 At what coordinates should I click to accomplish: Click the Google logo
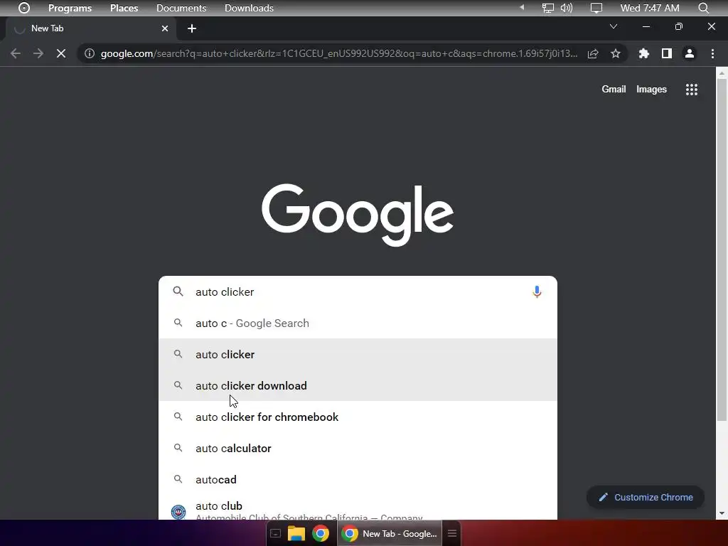tap(358, 215)
